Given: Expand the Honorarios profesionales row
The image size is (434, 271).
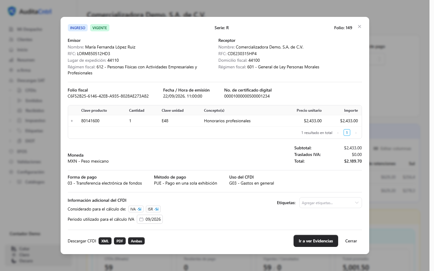Looking at the screenshot, I should click(x=72, y=121).
